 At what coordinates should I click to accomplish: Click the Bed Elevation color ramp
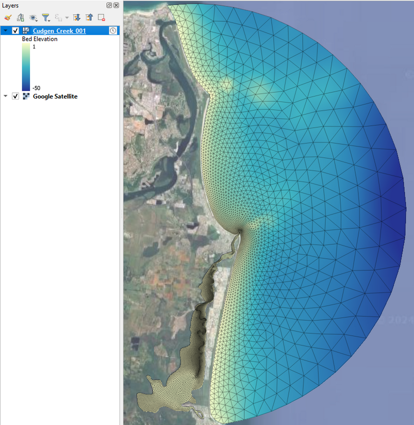pos(26,67)
